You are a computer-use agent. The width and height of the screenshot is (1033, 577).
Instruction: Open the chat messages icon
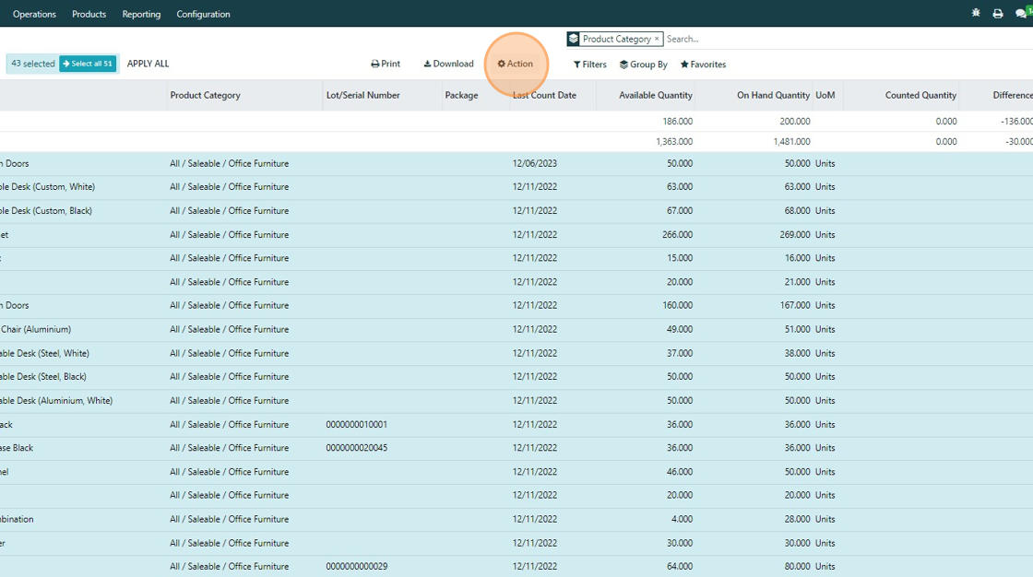tap(1022, 14)
